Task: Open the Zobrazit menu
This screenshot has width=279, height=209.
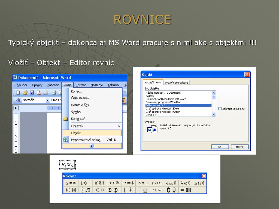Action: pyautogui.click(x=53, y=85)
